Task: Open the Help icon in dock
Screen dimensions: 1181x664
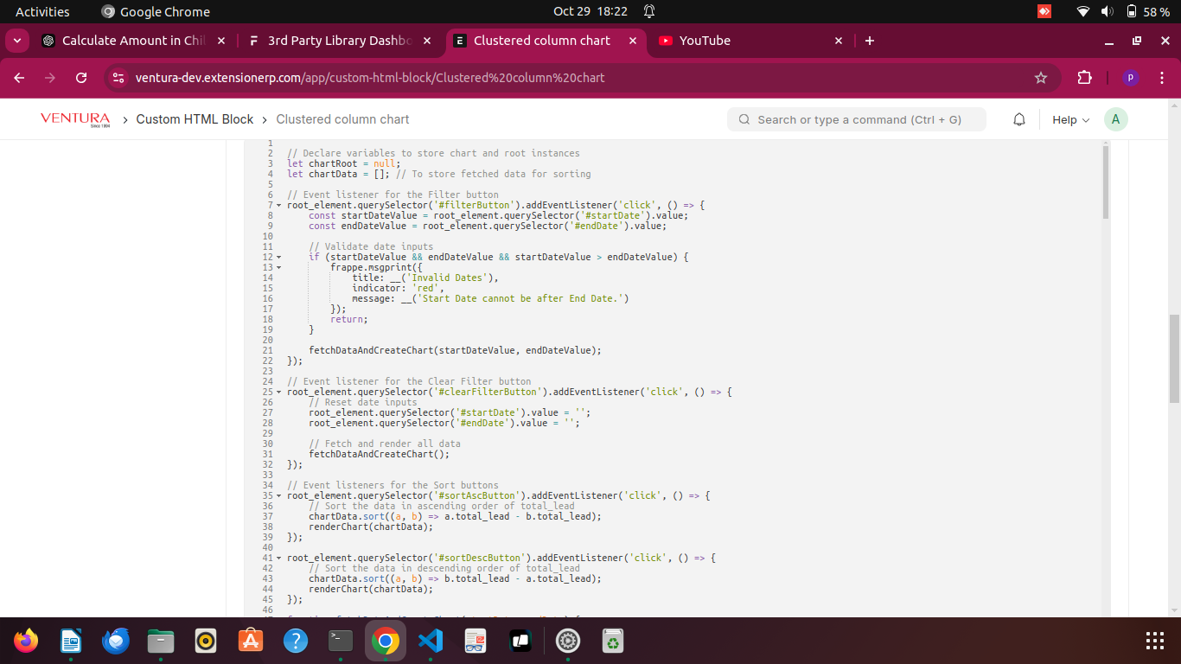Action: tap(296, 641)
